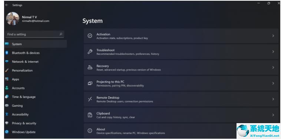Open Windows Update section
This screenshot has width=281, height=139.
(x=24, y=132)
